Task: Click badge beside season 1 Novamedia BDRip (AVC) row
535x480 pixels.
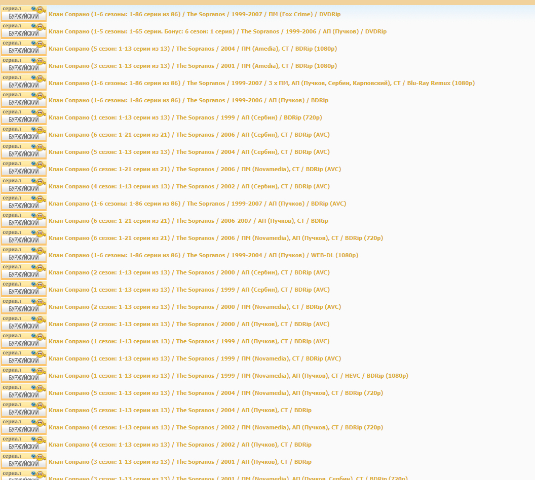Action: pyautogui.click(x=23, y=358)
